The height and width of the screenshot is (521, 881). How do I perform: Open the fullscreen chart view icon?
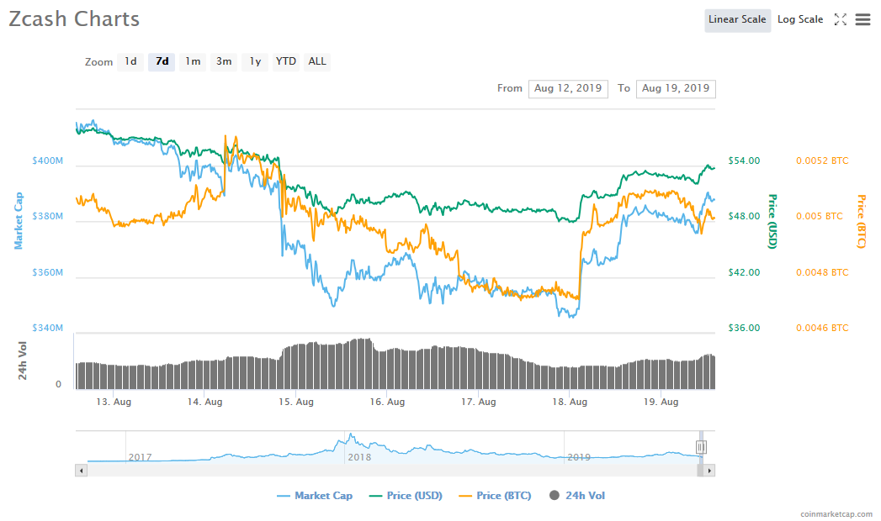840,19
